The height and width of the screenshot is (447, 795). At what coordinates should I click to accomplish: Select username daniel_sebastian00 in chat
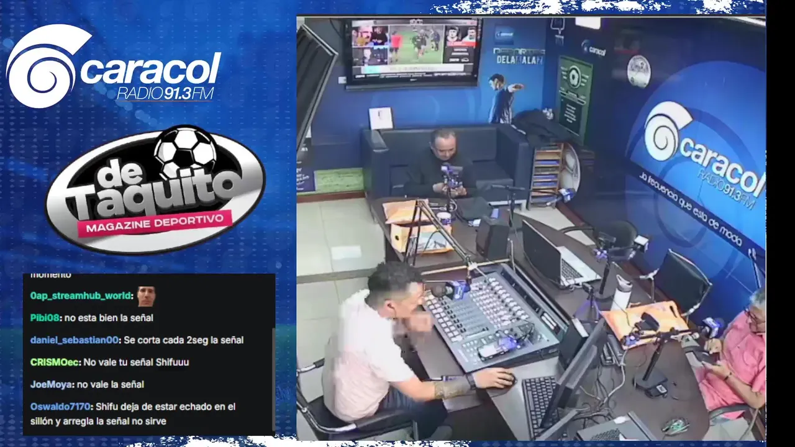(x=74, y=340)
